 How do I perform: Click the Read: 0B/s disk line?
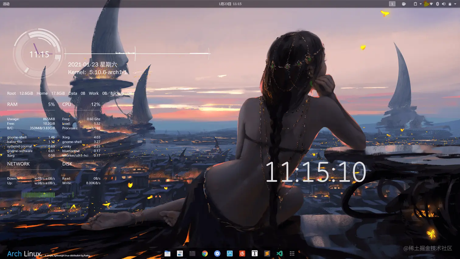81,179
